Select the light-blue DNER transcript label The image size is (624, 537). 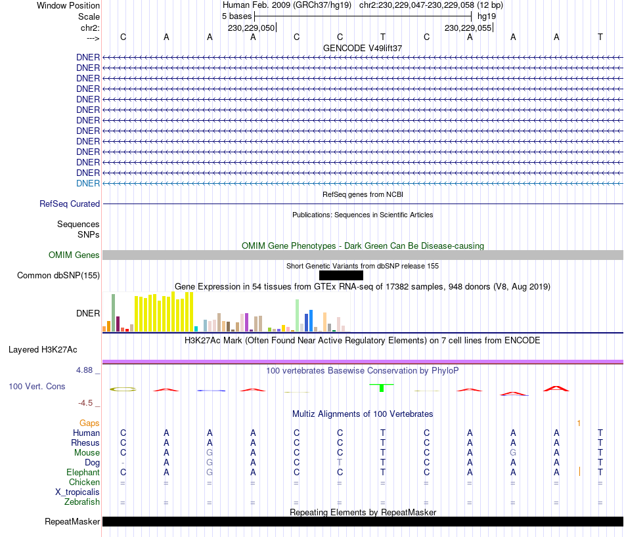pos(88,183)
